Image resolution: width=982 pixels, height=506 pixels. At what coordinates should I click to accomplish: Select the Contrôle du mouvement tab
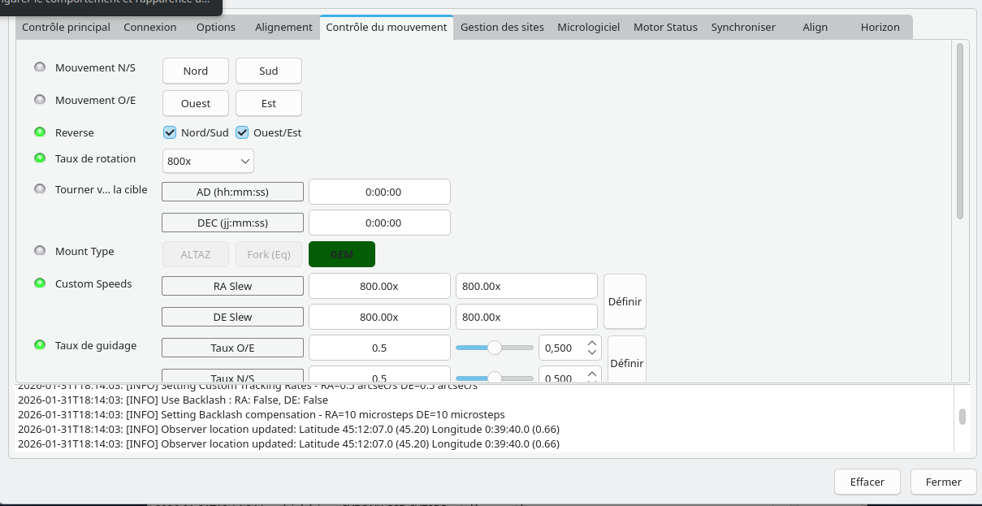[387, 27]
